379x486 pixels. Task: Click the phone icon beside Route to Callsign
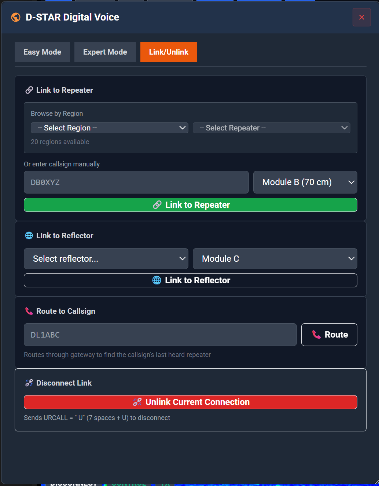(x=29, y=311)
